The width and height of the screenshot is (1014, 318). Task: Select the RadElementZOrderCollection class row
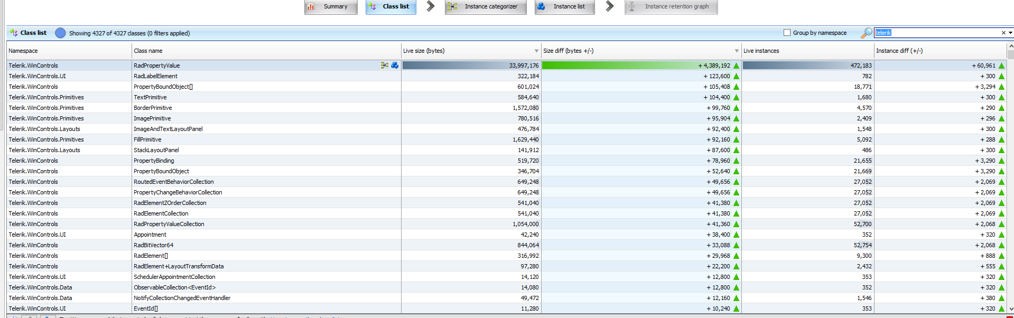(506, 203)
